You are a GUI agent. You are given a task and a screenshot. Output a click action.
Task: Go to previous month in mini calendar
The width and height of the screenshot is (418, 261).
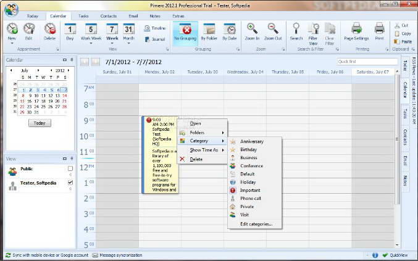pos(11,70)
